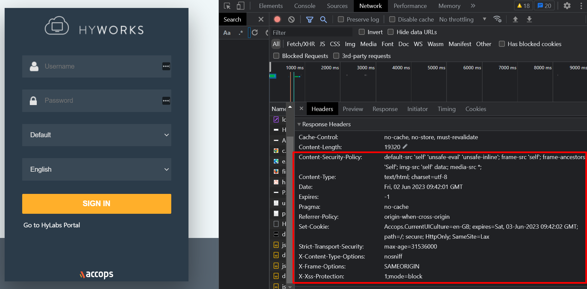Click the 20 issues badge
Viewport: 587px width, 289px height.
click(x=544, y=6)
